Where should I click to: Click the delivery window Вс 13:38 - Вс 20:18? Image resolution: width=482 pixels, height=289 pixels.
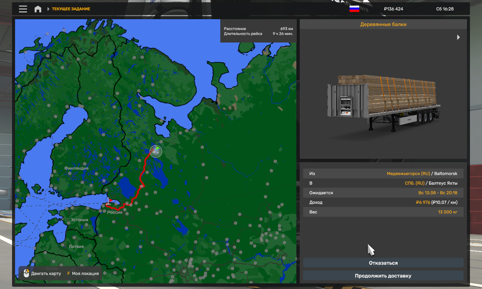[438, 193]
